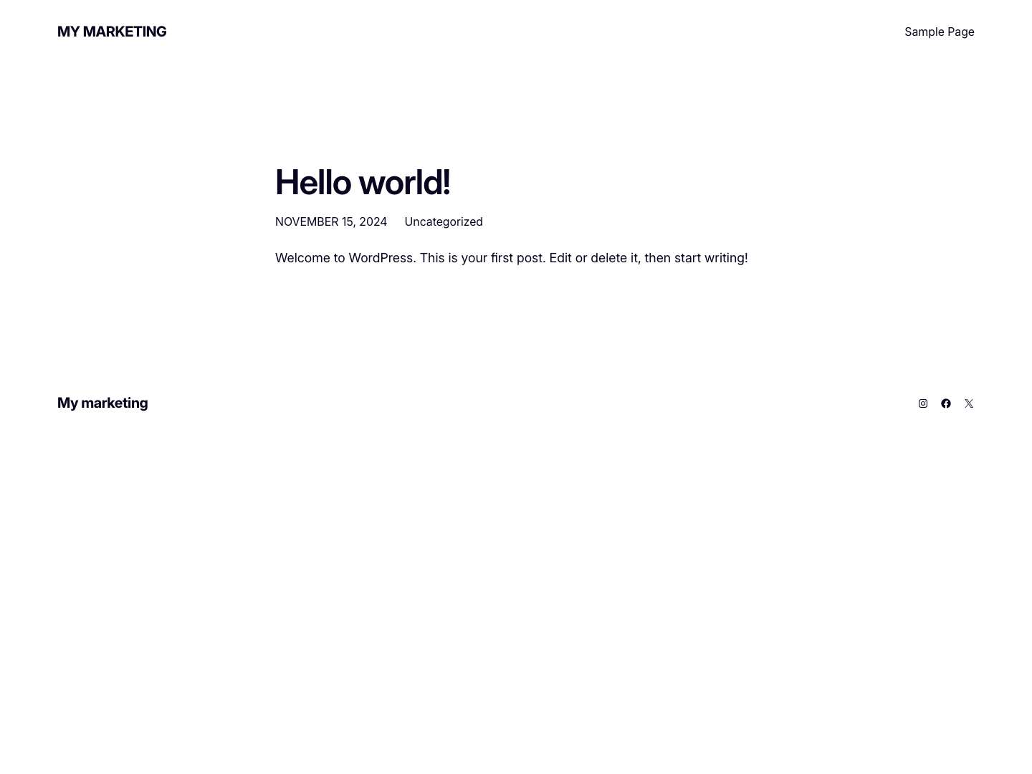
Task: Go home via the MY MARKETING site title
Action: [x=112, y=32]
